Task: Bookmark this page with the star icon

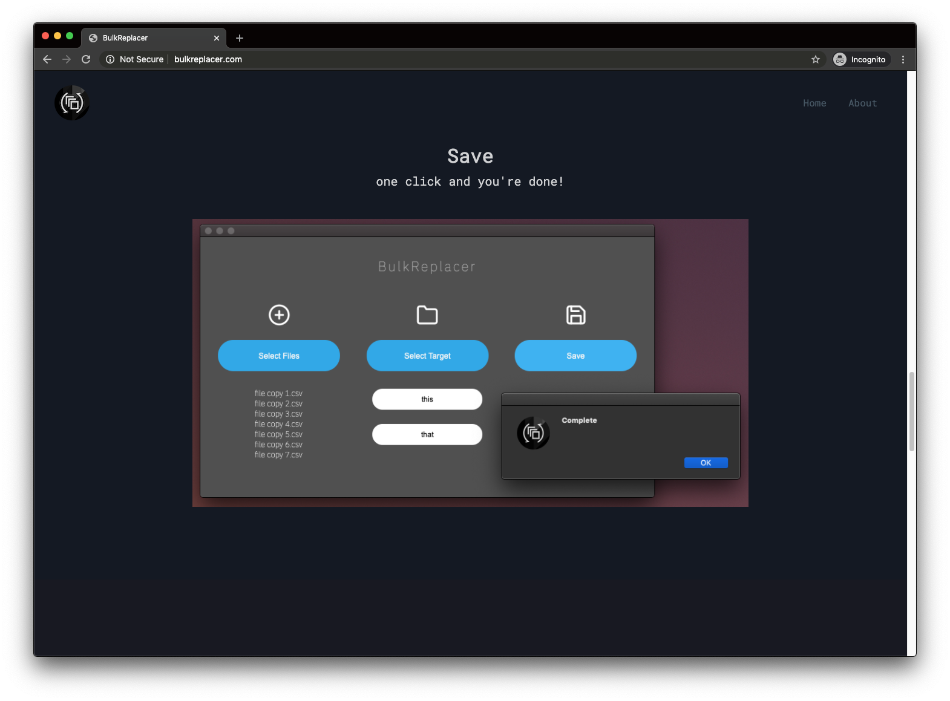Action: pos(816,59)
